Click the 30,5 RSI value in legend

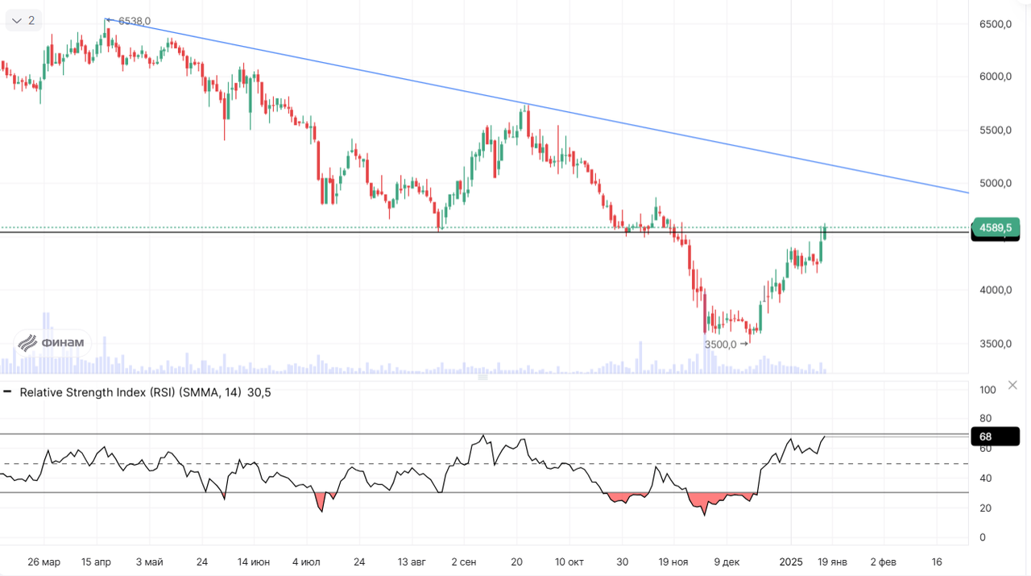(259, 392)
